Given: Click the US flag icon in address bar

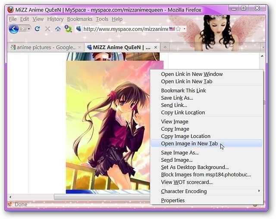Looking at the screenshot, I should tap(172, 28).
